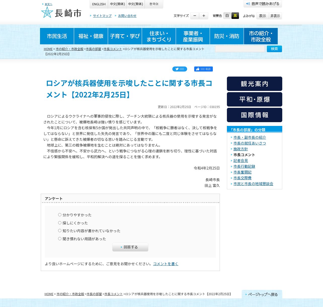The image size is (323, 307).
Task: Open 事業者・産業振興 navigation menu
Action: [193, 36]
